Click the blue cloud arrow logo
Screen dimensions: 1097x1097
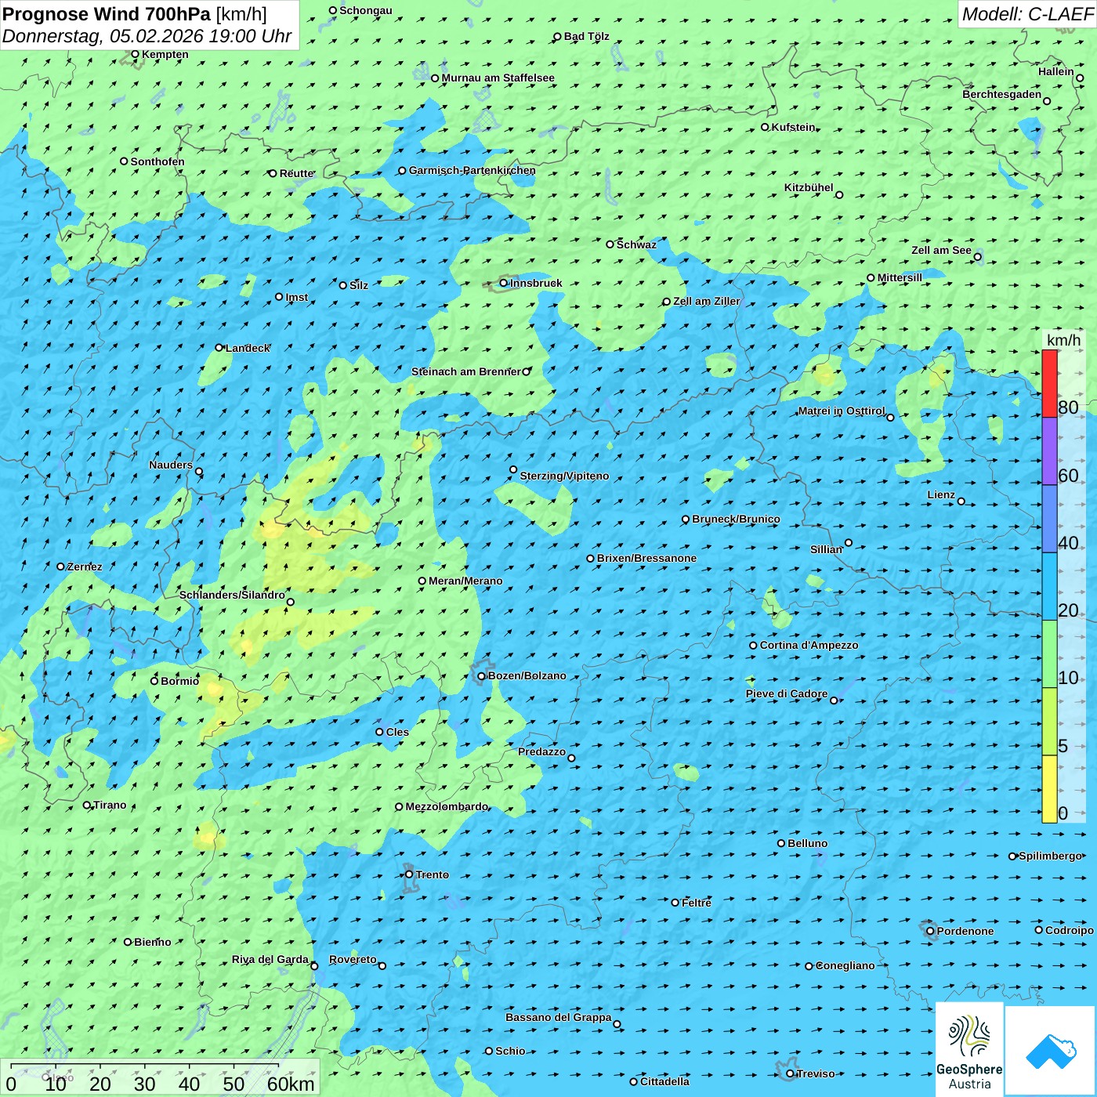pyautogui.click(x=1051, y=1051)
